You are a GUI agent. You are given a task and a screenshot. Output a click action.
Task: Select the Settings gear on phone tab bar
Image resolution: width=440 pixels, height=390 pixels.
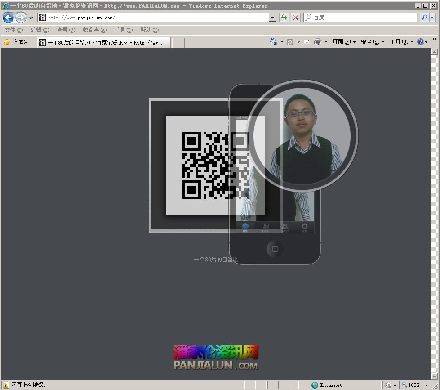[x=304, y=226]
